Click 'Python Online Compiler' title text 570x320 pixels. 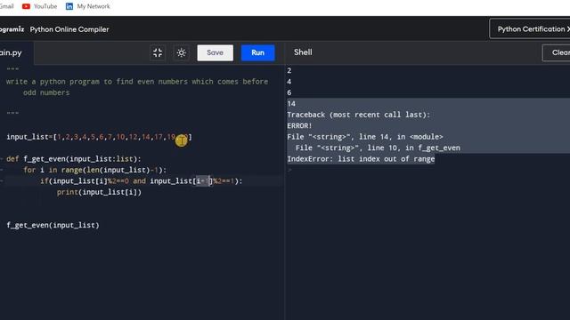(x=69, y=29)
